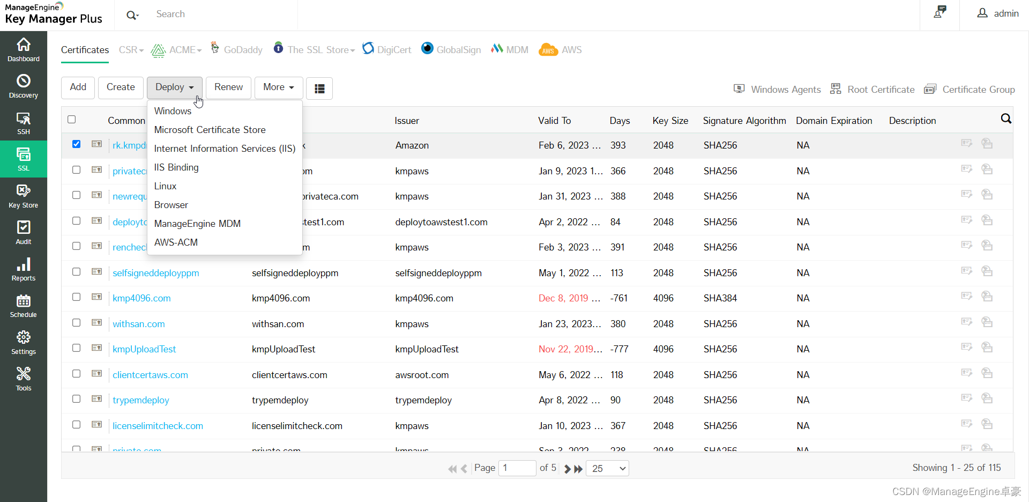Choose Linux deploy option
The width and height of the screenshot is (1029, 502).
click(165, 186)
